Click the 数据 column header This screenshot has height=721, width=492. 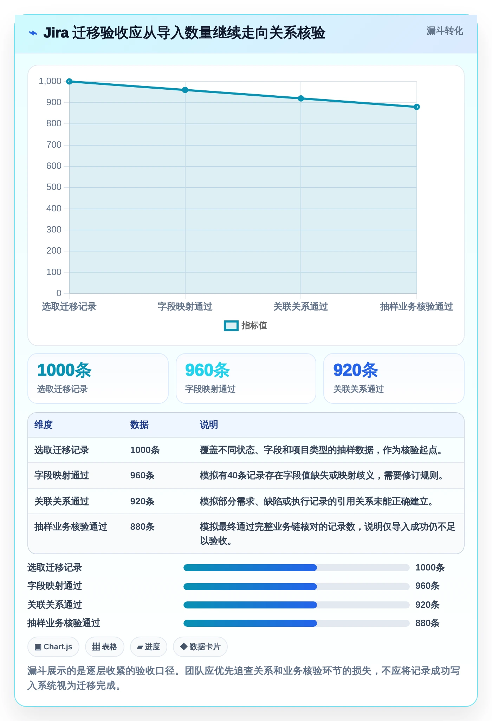click(140, 425)
